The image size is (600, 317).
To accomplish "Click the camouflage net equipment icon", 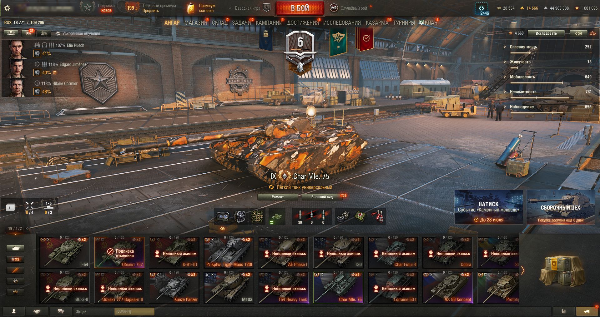I will tap(258, 216).
